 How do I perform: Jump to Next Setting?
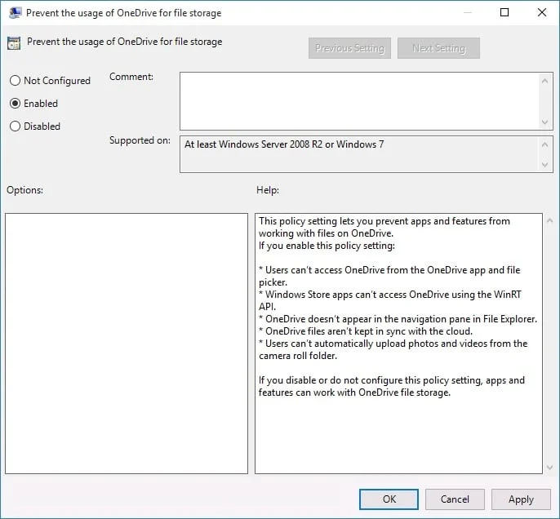tap(438, 48)
